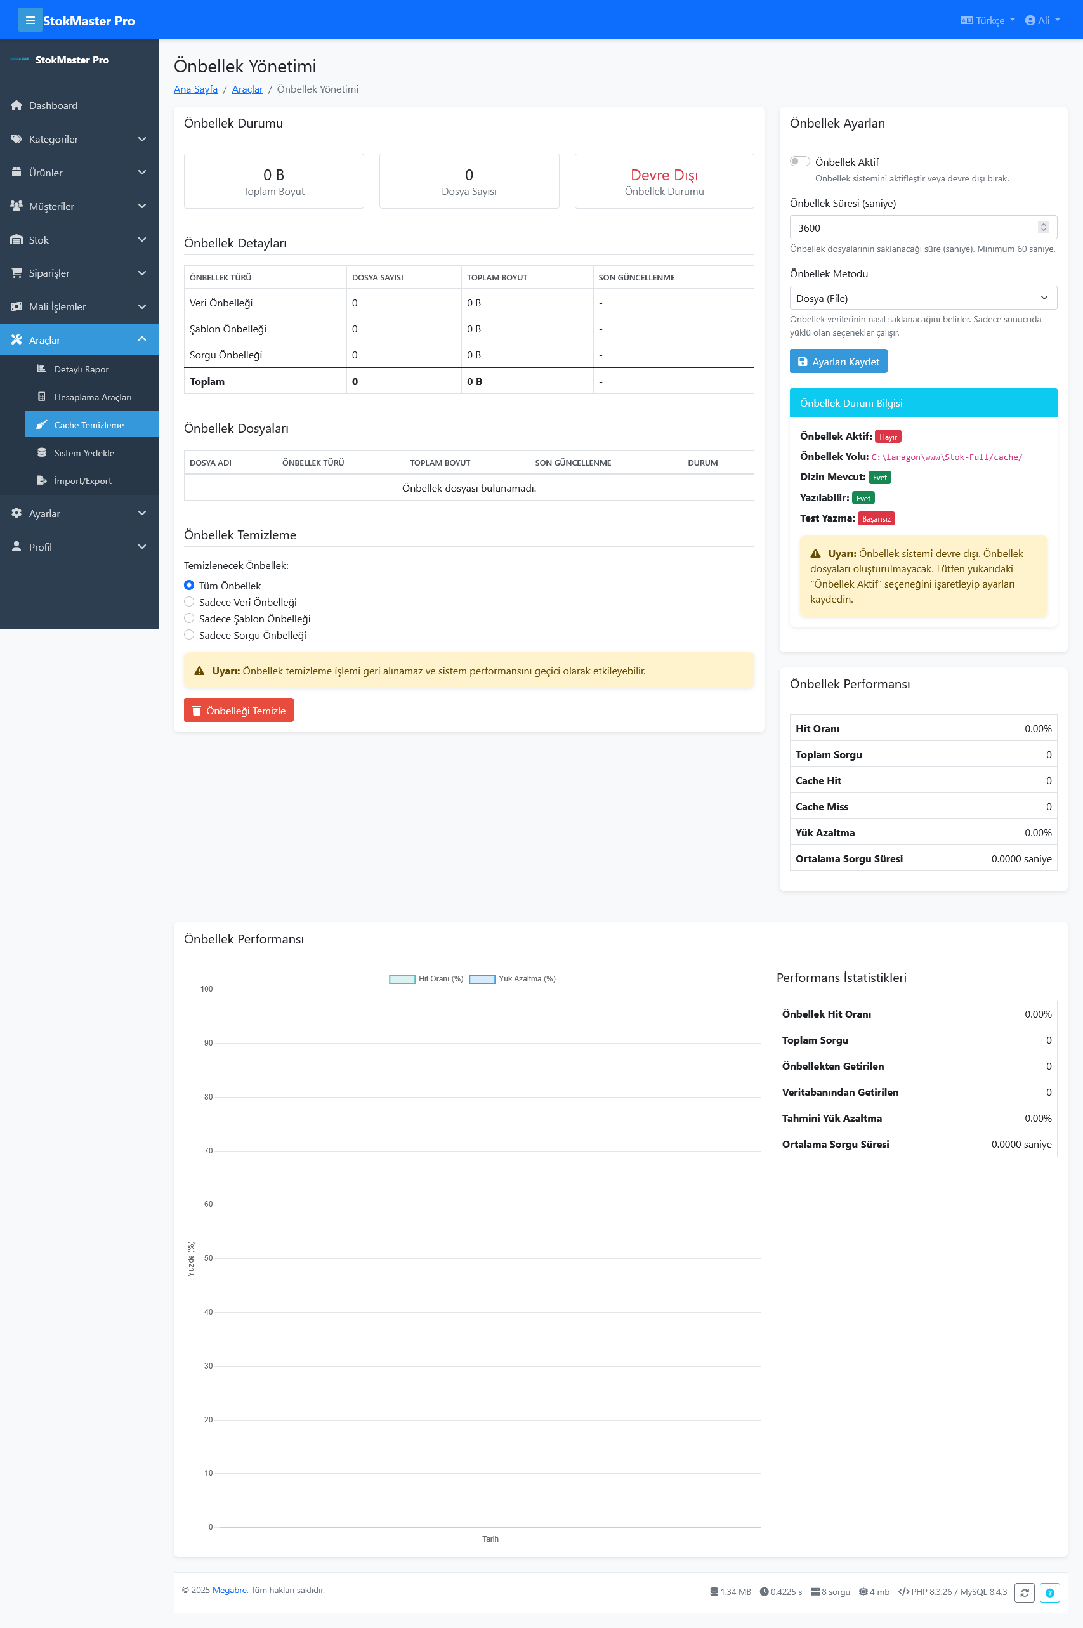Switch to the Dashboard menu item
Image resolution: width=1083 pixels, height=1628 pixels.
pyautogui.click(x=53, y=105)
